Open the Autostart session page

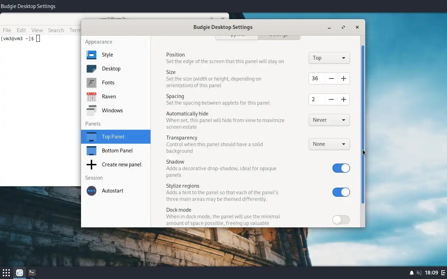click(x=116, y=191)
